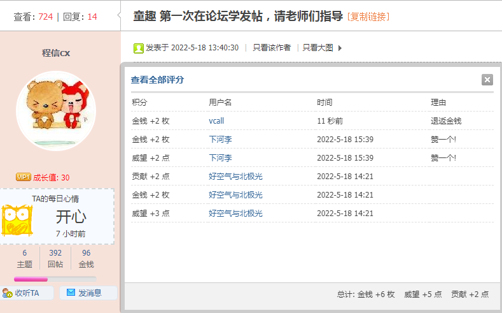Viewport: 502px width, 313px height.
Task: Click the pink growth progress bar
Action: click(55, 279)
